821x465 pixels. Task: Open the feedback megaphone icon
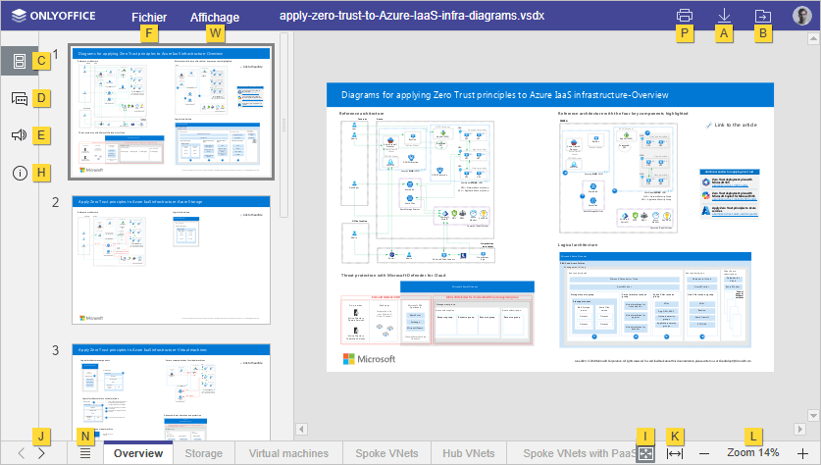click(20, 135)
